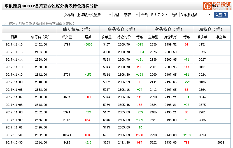
Task: Click volume value 10574
Action: [x=67, y=135]
